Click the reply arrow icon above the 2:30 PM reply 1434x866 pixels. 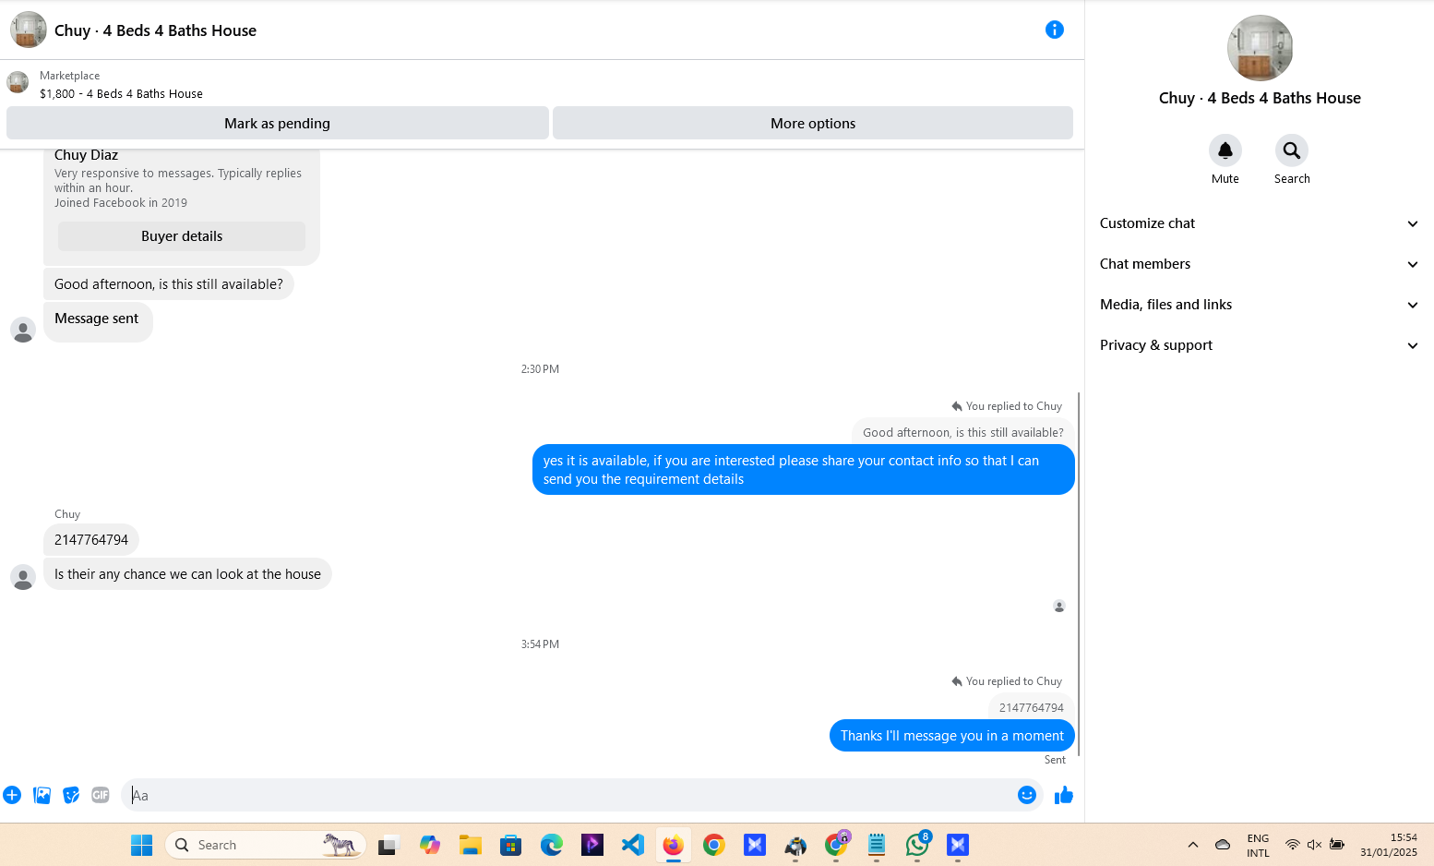(x=957, y=406)
